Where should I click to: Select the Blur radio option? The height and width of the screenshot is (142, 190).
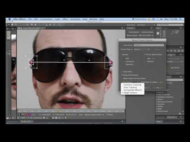(x=146, y=58)
